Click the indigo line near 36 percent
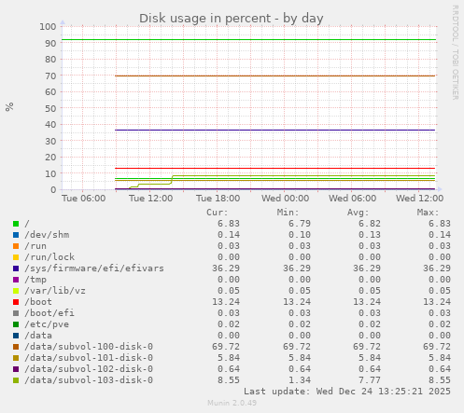The height and width of the screenshot is (413, 464). point(275,130)
